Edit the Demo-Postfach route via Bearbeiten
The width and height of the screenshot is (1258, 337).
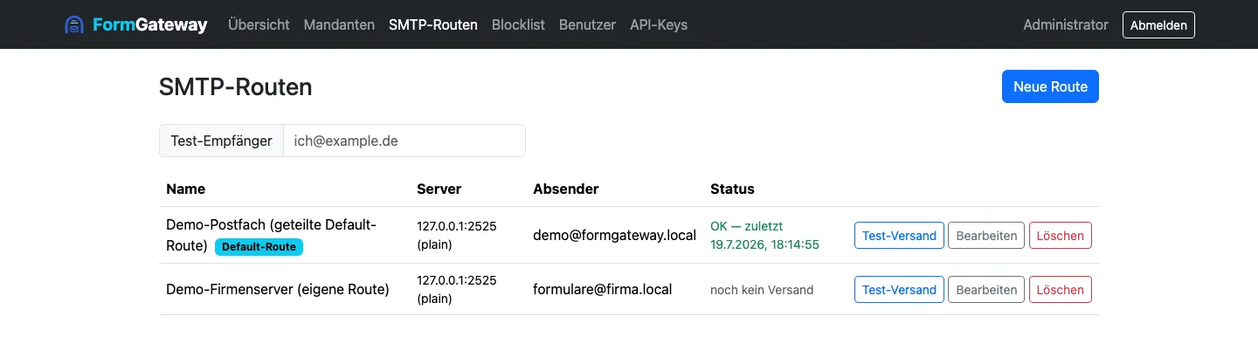tap(986, 236)
